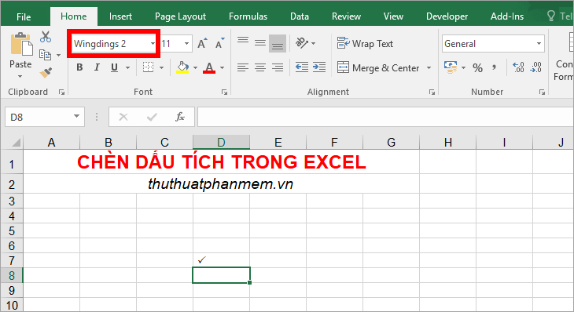The height and width of the screenshot is (312, 574).
Task: Open the Copy dropdown arrow
Action: (58, 55)
